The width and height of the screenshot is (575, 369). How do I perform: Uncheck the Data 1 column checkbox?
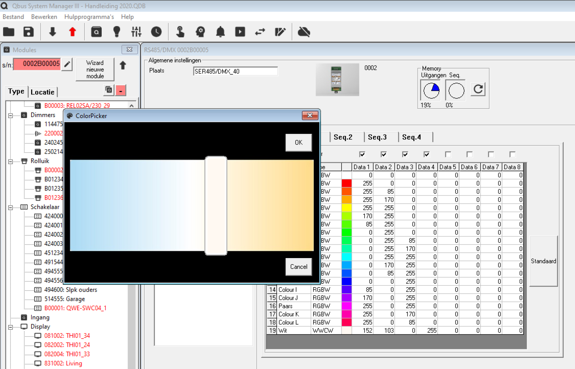(x=362, y=154)
